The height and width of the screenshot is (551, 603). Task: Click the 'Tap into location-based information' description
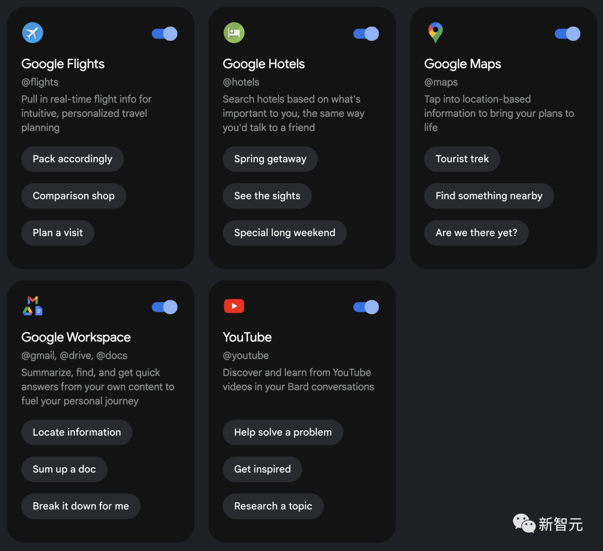pos(499,113)
